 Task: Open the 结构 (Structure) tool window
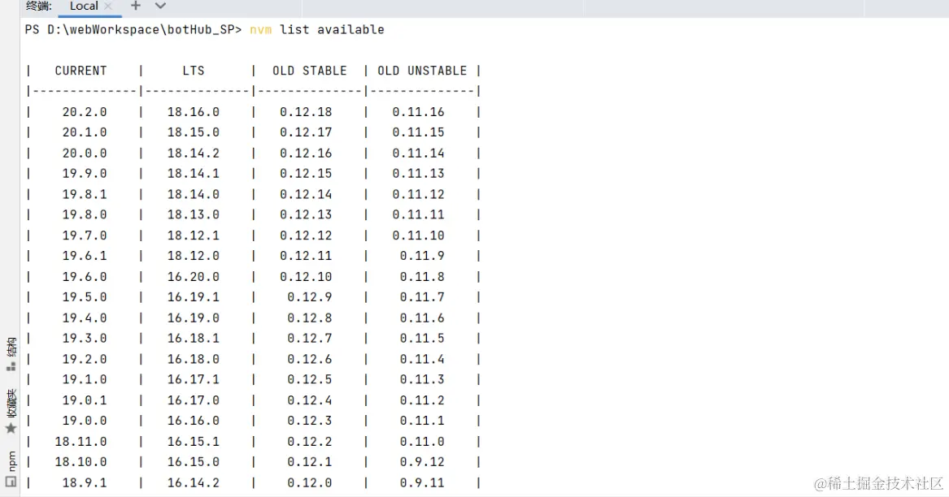click(11, 354)
